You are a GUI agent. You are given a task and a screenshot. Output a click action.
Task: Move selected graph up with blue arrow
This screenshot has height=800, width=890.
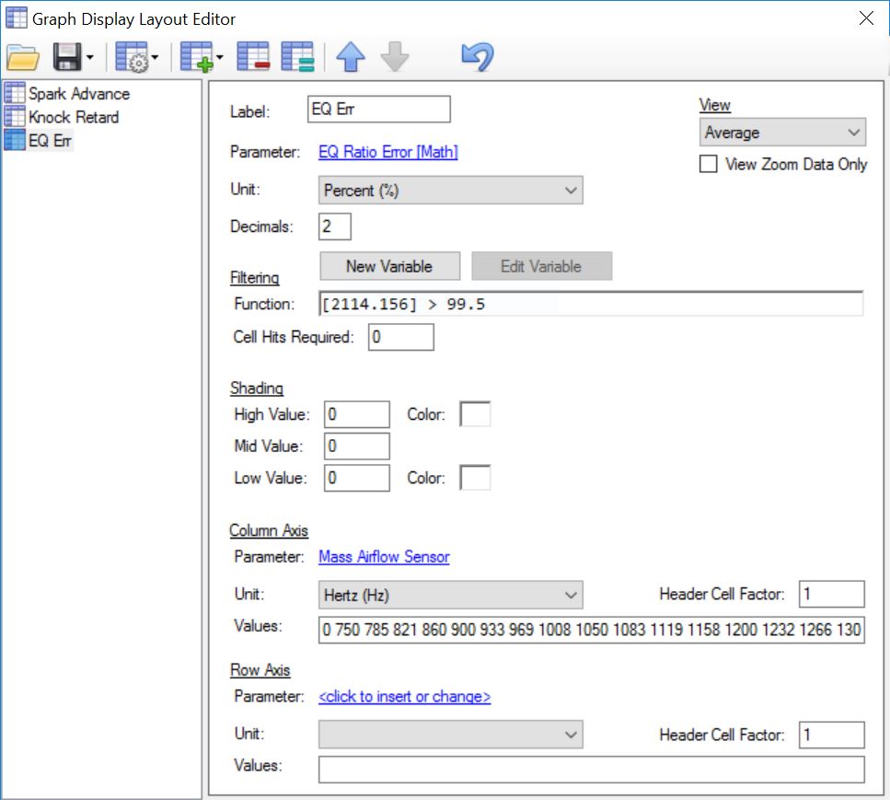click(x=351, y=57)
